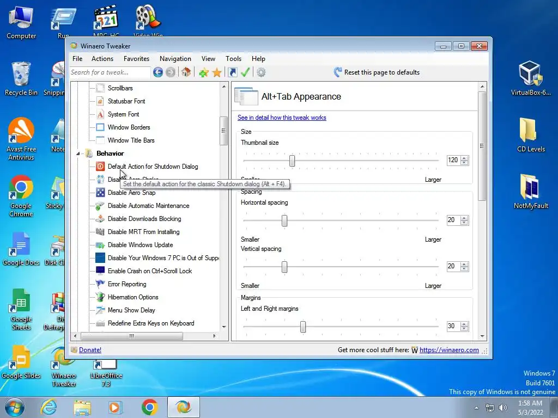Click Left and Right margins slider handle
The width and height of the screenshot is (558, 418).
[x=303, y=327]
